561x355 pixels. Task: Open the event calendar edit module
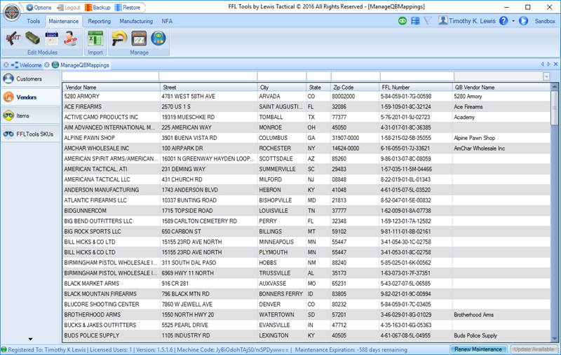[51, 39]
